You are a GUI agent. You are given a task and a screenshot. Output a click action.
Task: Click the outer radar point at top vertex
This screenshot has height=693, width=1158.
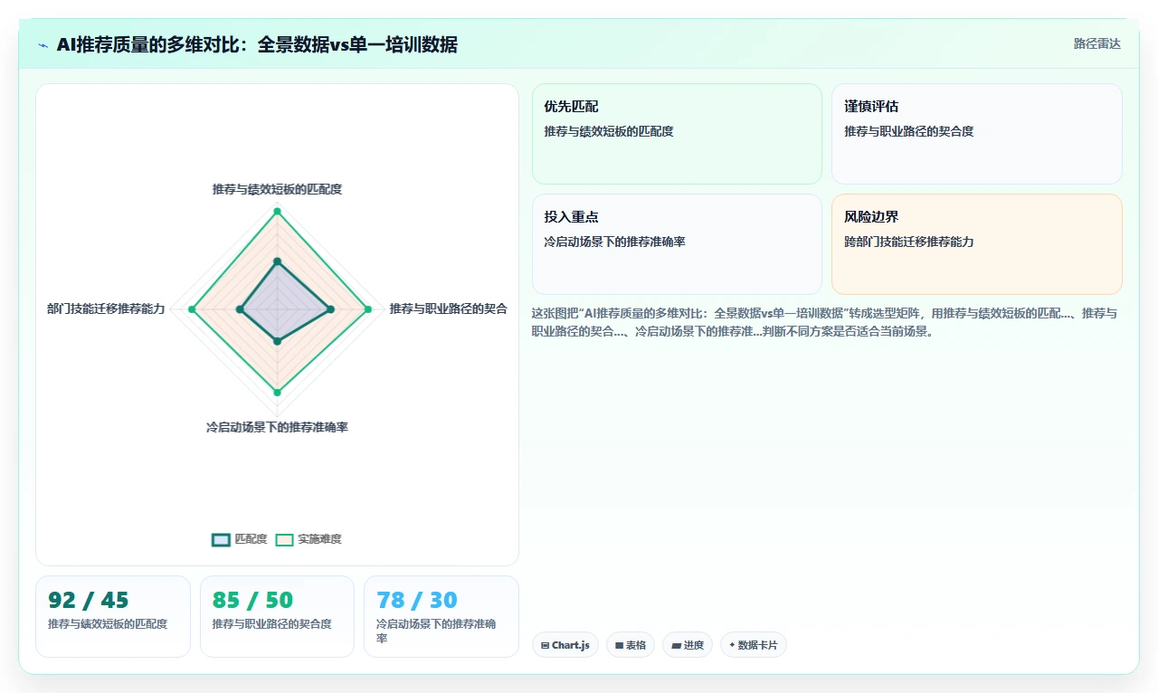click(x=278, y=212)
